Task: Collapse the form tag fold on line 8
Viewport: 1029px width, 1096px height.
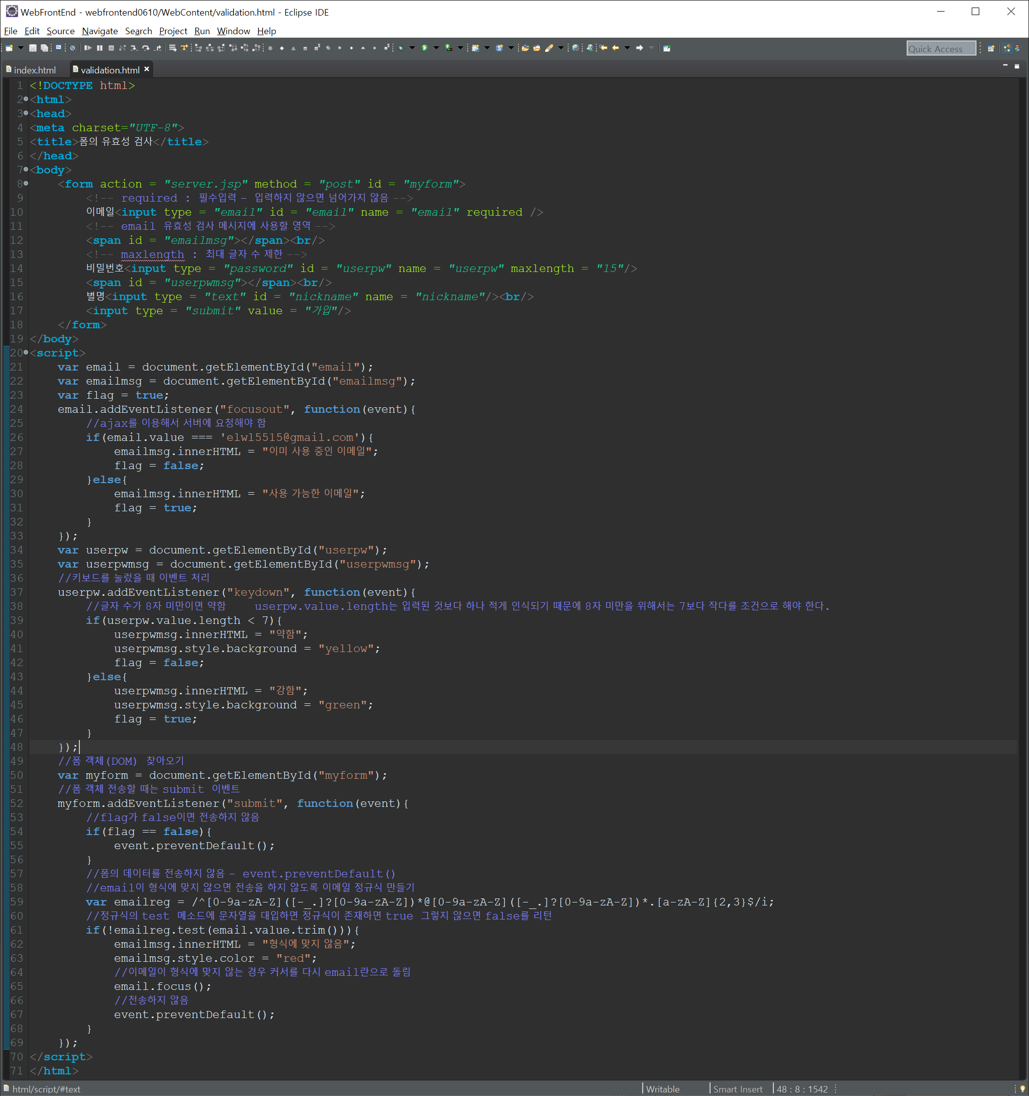Action: (x=26, y=184)
